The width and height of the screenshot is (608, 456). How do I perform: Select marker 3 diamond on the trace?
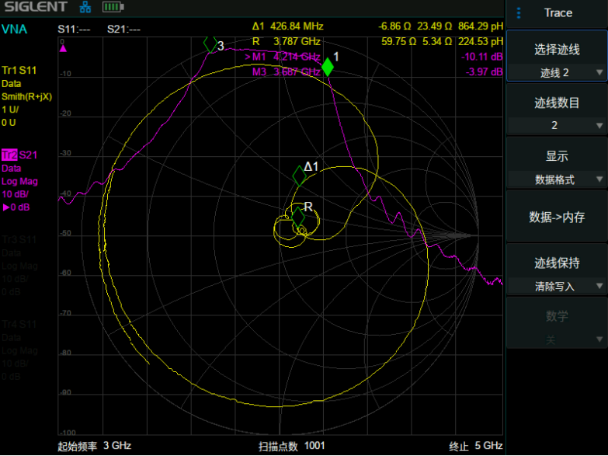coord(210,44)
